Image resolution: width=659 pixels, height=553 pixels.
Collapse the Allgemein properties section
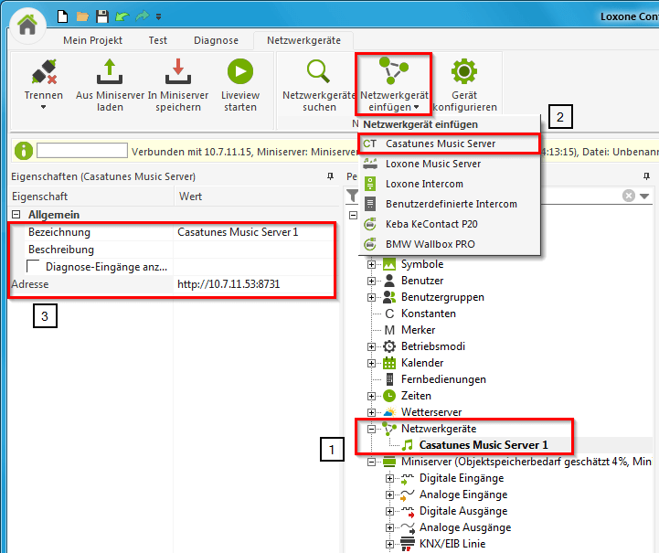pos(16,214)
